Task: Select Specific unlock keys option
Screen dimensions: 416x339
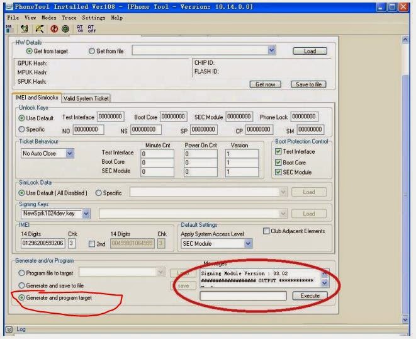Action: tap(21, 129)
